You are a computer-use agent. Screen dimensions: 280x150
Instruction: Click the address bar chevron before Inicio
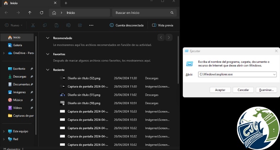pyautogui.click(x=61, y=13)
